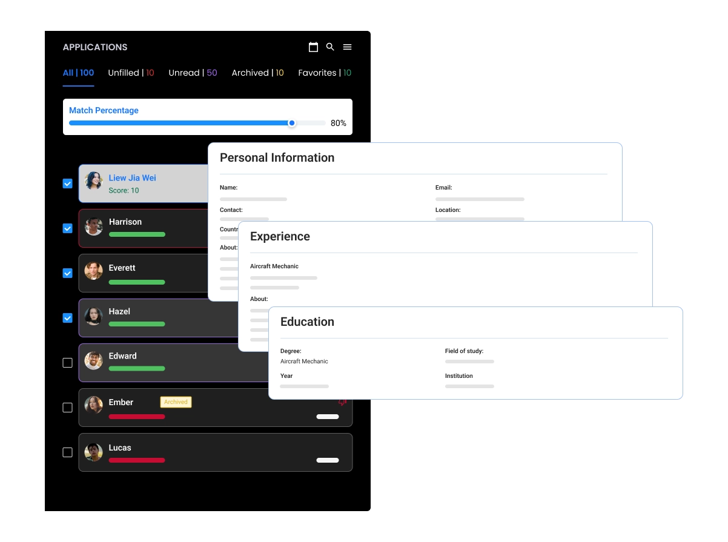Click the unfilled end of Match Percentage track
728x542 pixels.
pos(311,123)
